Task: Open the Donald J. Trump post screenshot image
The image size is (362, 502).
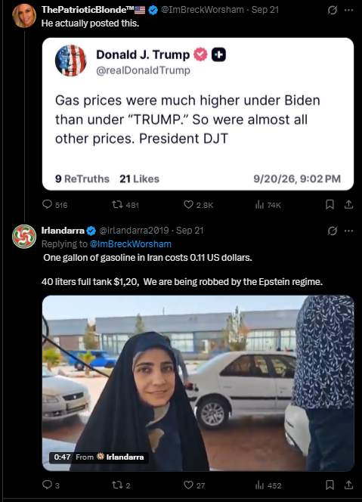Action: pyautogui.click(x=198, y=114)
